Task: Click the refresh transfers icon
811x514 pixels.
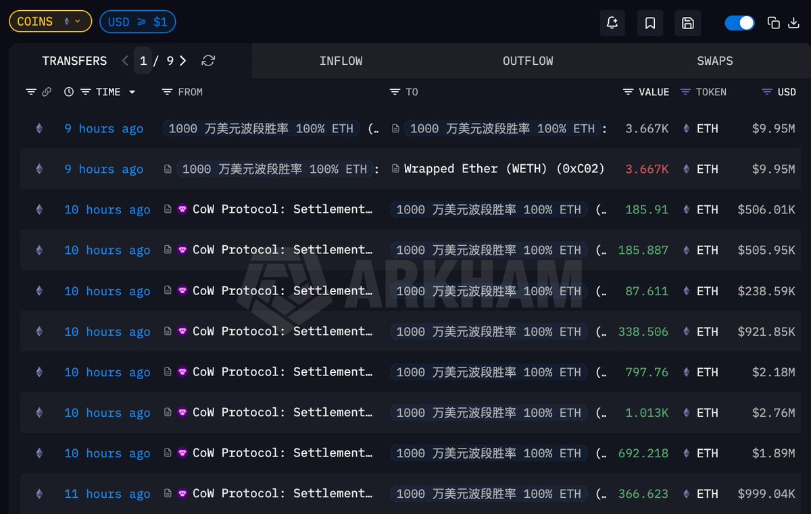Action: point(208,61)
